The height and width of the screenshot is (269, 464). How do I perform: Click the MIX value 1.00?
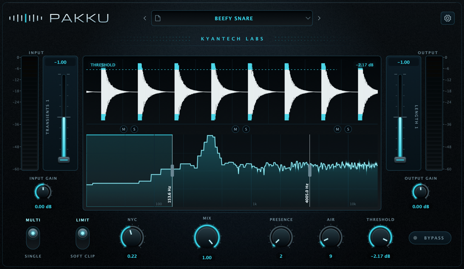point(207,258)
